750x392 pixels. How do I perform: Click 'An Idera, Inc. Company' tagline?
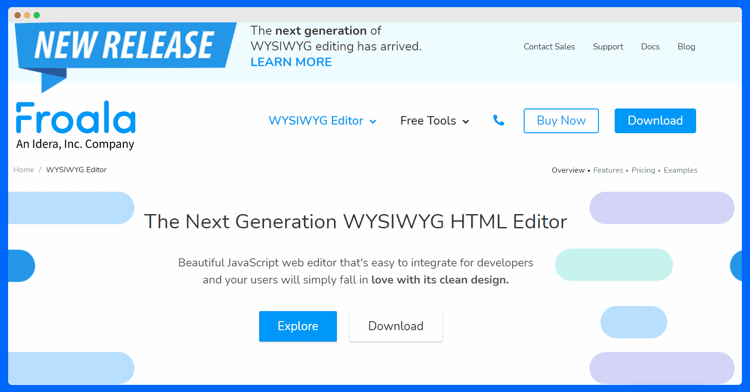click(x=75, y=144)
